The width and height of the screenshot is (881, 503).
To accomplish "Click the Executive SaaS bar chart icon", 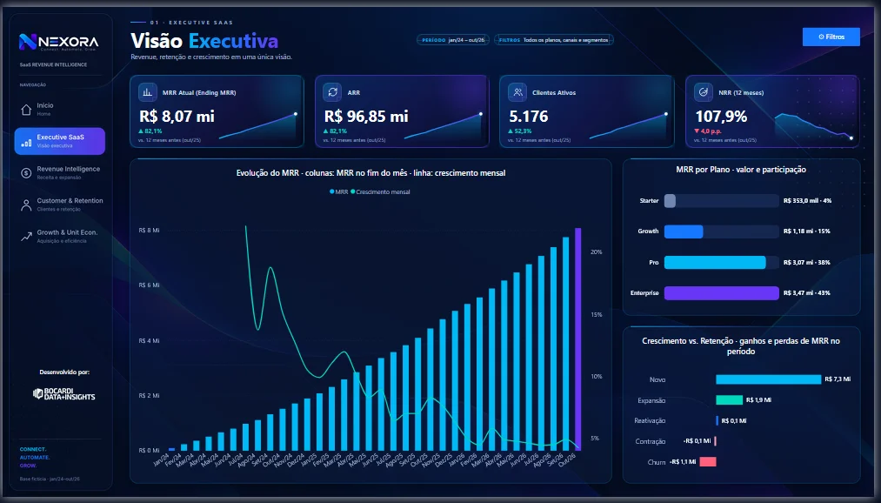I will tap(26, 144).
